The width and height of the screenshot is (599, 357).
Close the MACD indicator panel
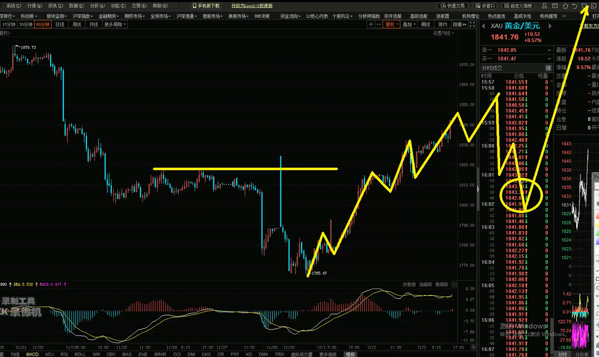(x=454, y=285)
